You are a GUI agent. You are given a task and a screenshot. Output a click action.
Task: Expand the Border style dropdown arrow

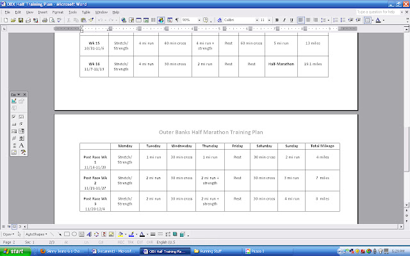point(372,20)
